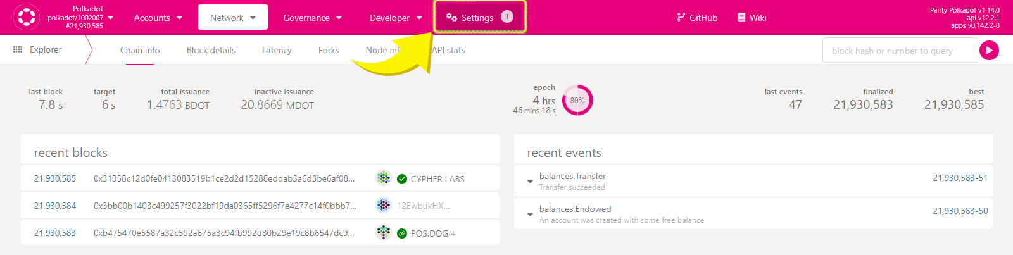Click the identicon beside CYPHER LABS
The height and width of the screenshot is (255, 1013).
click(384, 178)
